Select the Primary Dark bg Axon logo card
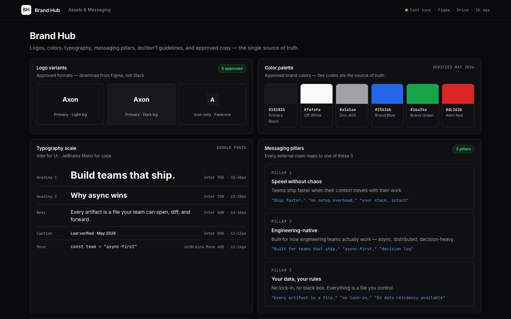The height and width of the screenshot is (319, 511). coord(141,104)
